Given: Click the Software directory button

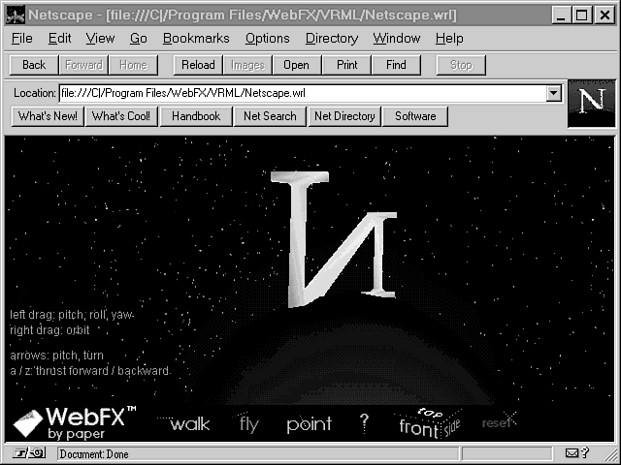Looking at the screenshot, I should pyautogui.click(x=415, y=116).
